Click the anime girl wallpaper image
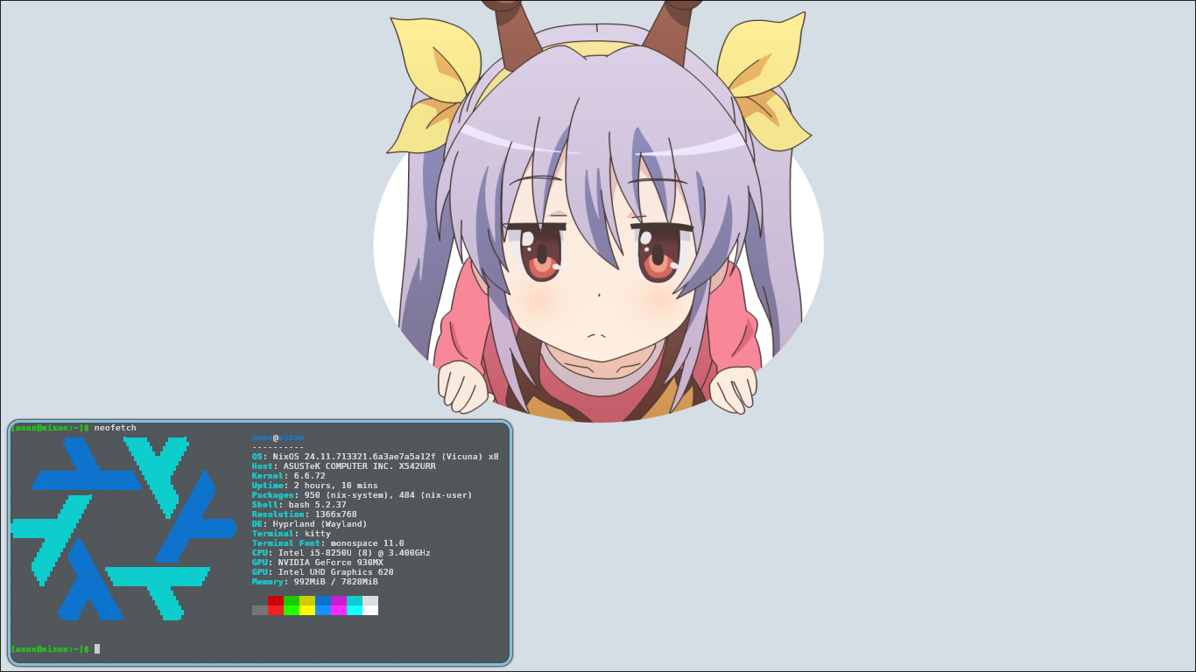Image resolution: width=1196 pixels, height=672 pixels. [598, 211]
